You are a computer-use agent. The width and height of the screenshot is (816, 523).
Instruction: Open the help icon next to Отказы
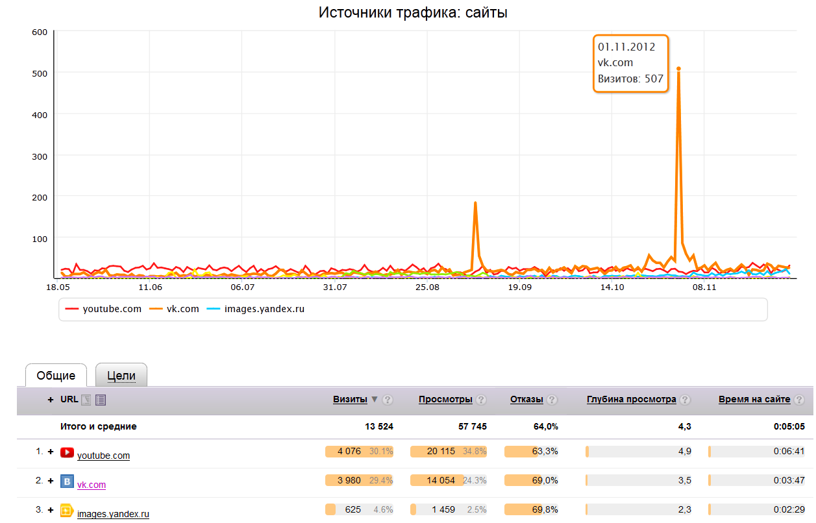(552, 400)
